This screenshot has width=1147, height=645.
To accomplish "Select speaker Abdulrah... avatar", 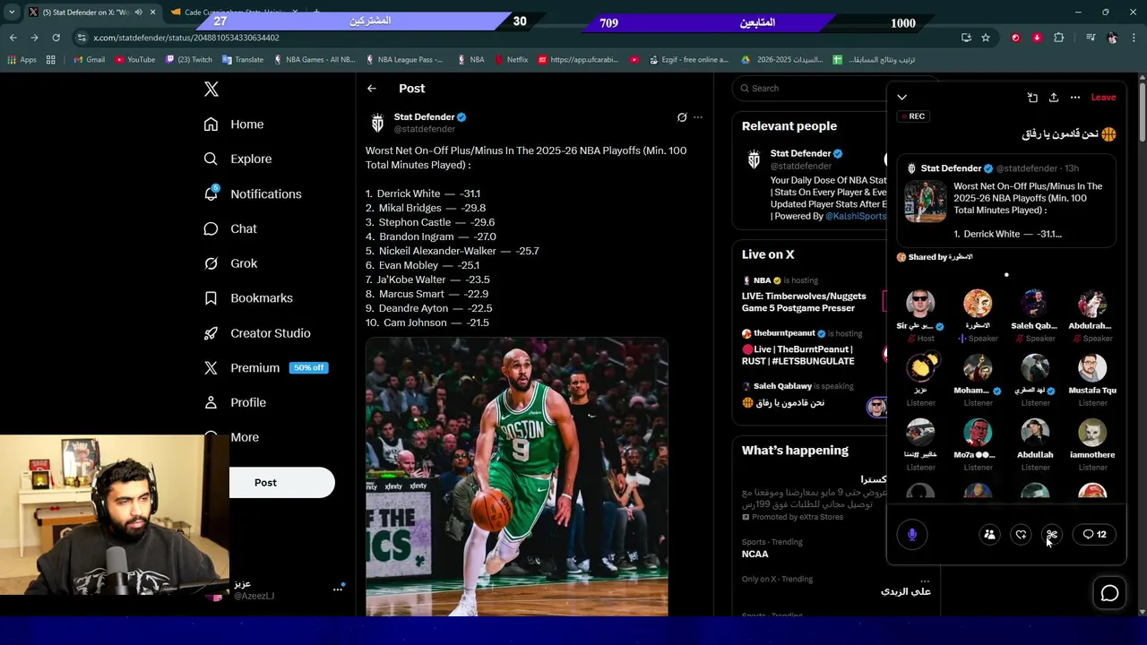I will coord(1092,304).
